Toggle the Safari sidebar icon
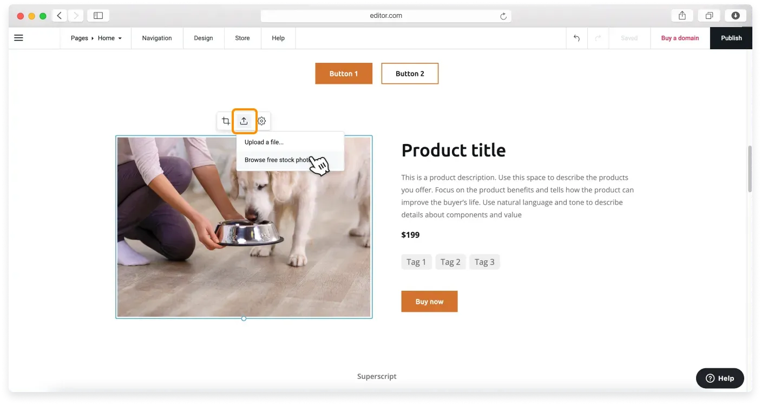 [98, 16]
